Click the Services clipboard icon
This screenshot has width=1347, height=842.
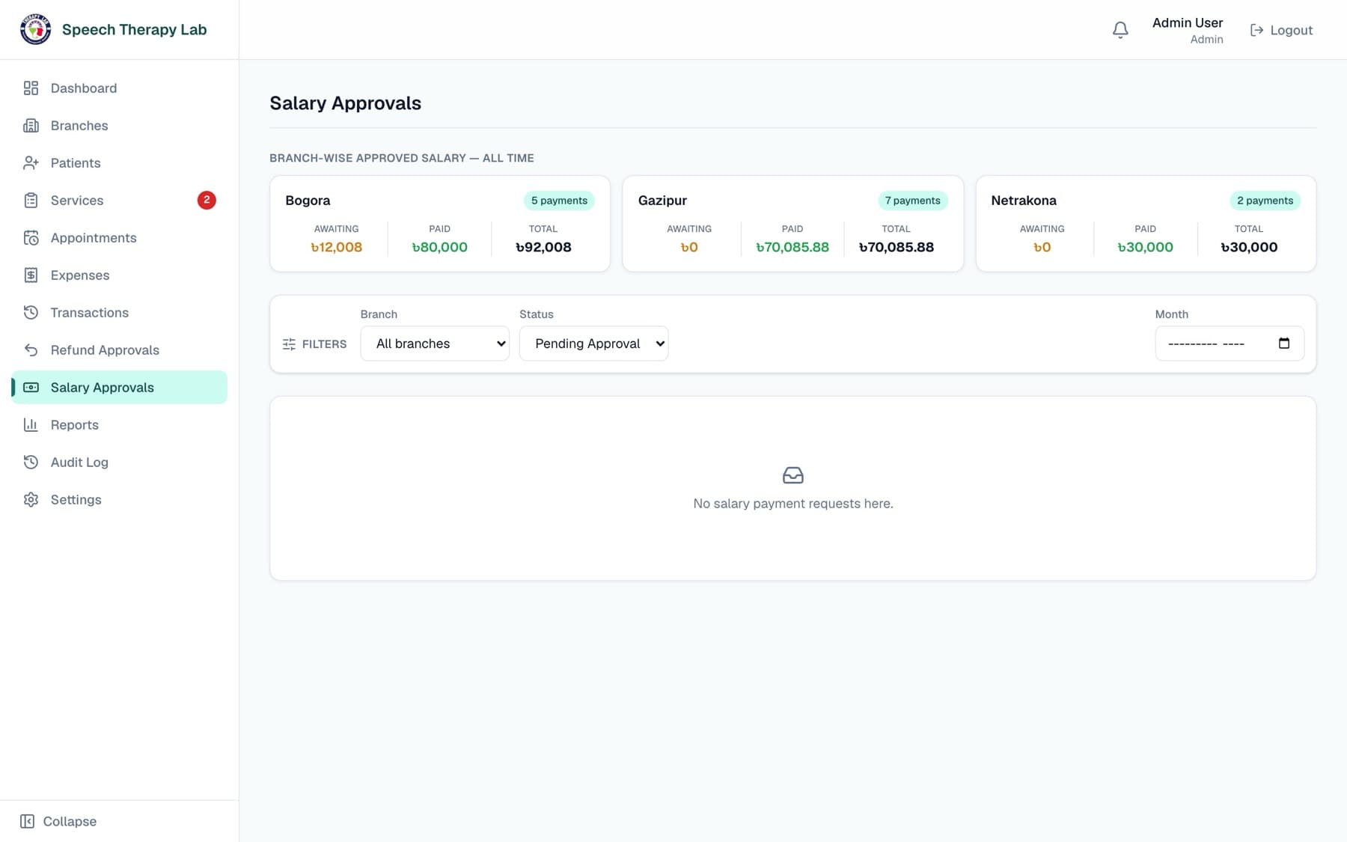point(31,201)
